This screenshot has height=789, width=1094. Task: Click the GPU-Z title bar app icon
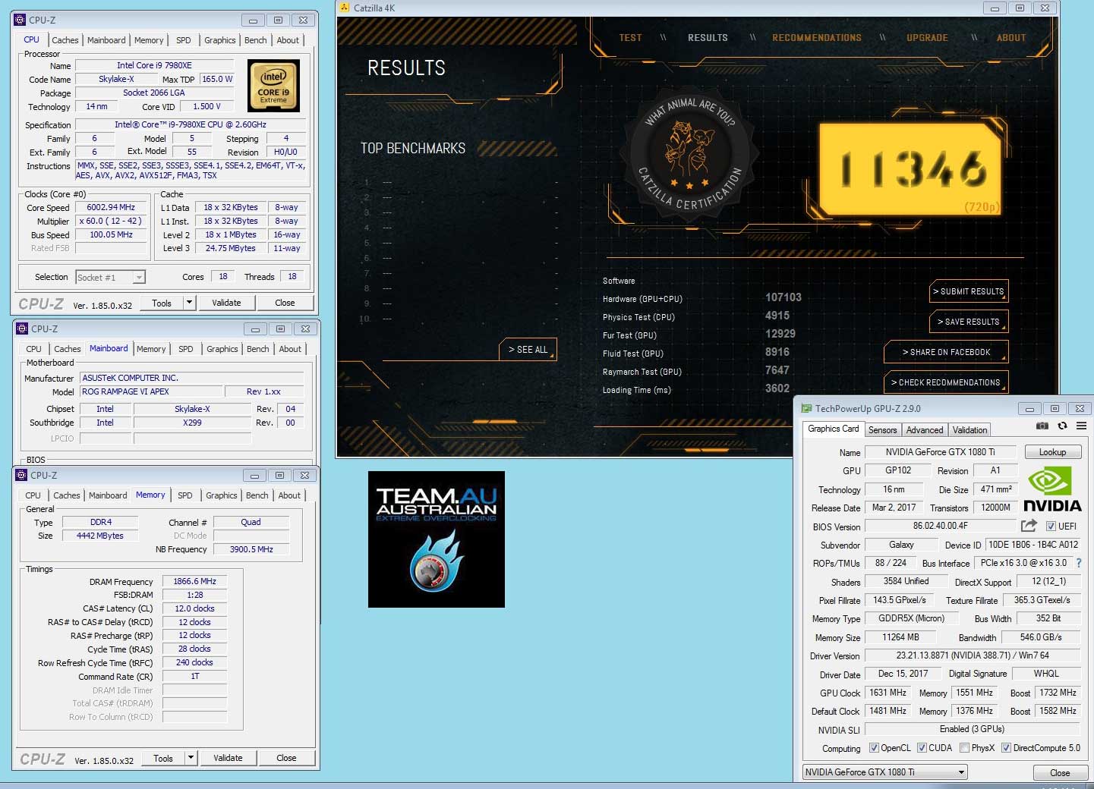point(807,408)
